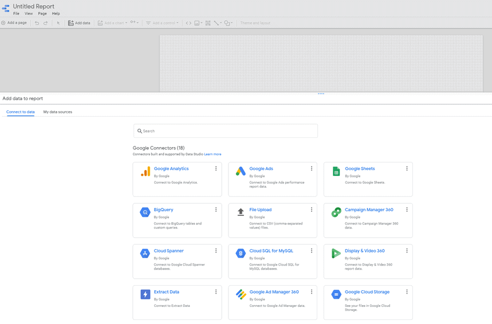Open Google Cloud Storage three-dot menu

click(x=407, y=292)
